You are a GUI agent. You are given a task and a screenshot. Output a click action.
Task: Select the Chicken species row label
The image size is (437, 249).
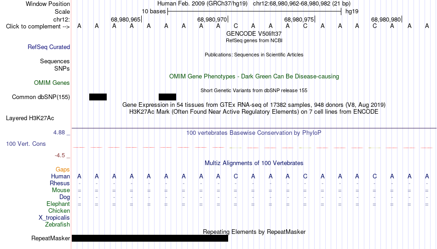[59, 210]
